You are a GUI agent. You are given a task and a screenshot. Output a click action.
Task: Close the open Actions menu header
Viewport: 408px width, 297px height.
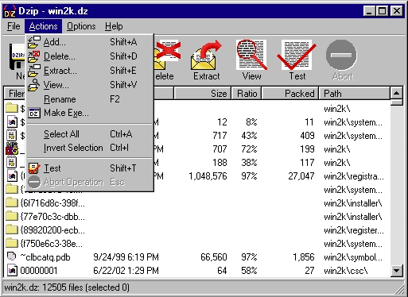pos(43,26)
